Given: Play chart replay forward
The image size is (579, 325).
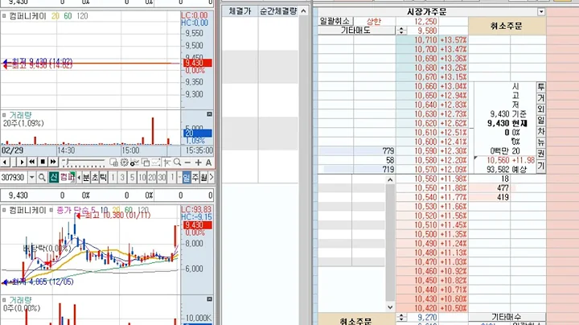Looking at the screenshot, I should click(x=22, y=162).
